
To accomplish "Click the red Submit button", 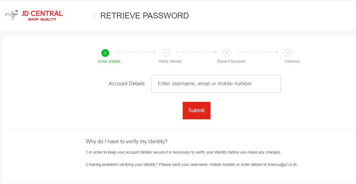I will pyautogui.click(x=197, y=111).
